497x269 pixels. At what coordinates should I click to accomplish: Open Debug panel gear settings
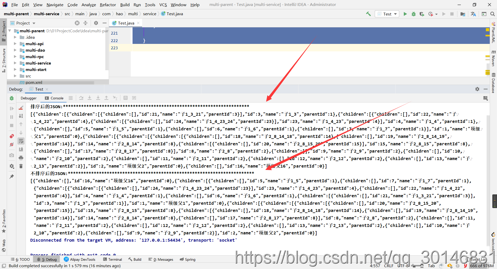tap(477, 89)
